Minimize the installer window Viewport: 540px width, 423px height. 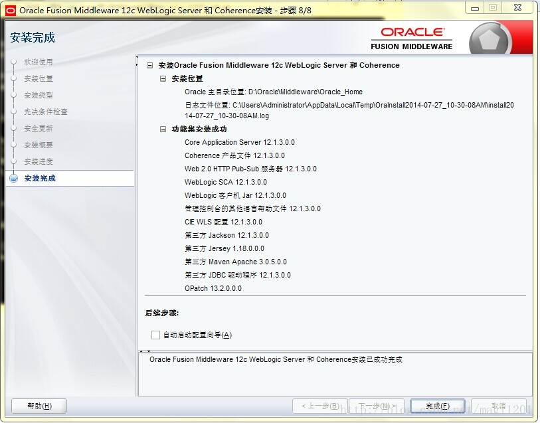(x=475, y=8)
